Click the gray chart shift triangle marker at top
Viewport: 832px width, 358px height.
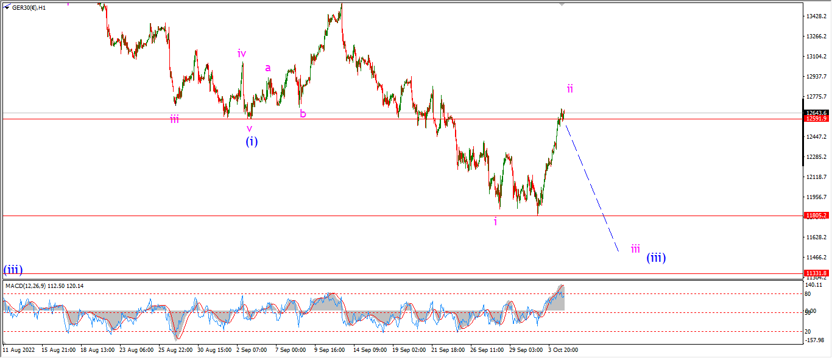coord(562,4)
